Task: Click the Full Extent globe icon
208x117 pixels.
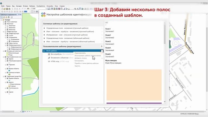Action: (83, 9)
